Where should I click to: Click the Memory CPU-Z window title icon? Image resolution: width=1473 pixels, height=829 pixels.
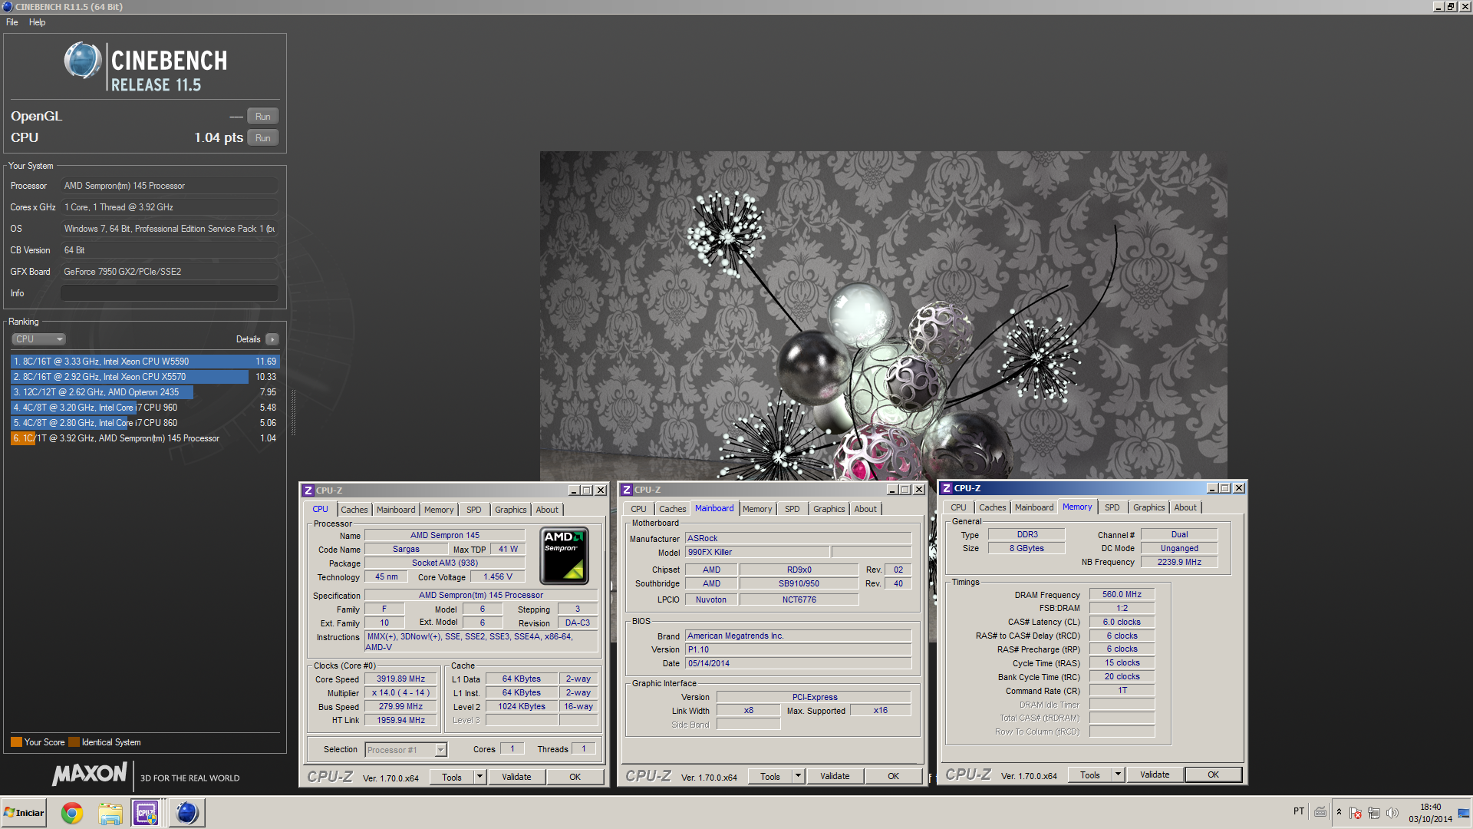click(947, 488)
